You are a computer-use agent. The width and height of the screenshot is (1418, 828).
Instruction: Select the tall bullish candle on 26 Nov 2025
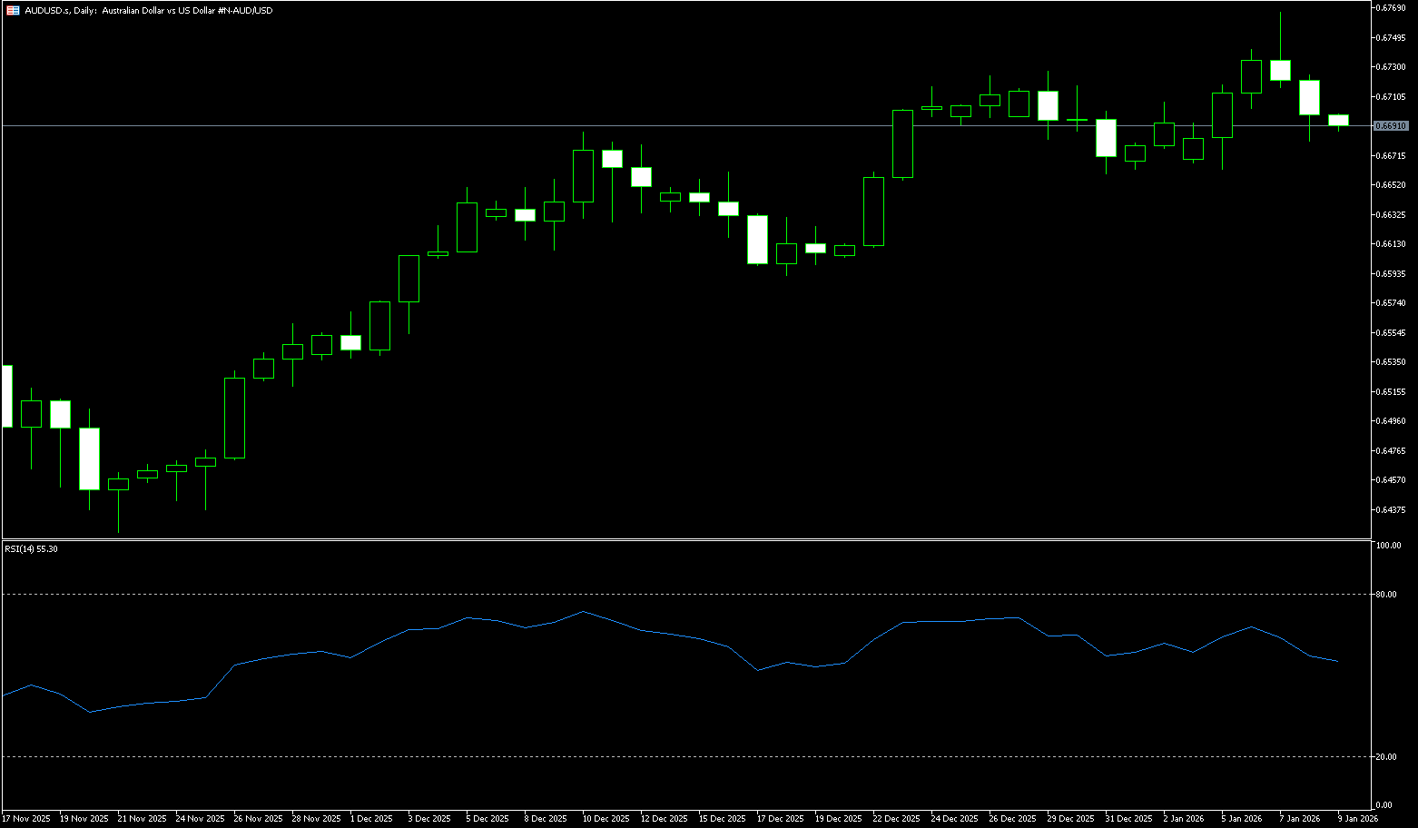(x=234, y=418)
